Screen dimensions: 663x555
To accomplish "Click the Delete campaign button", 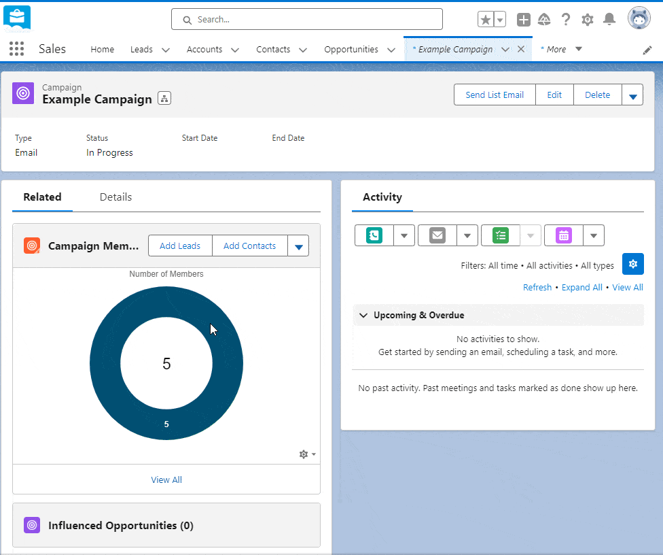I will click(598, 95).
